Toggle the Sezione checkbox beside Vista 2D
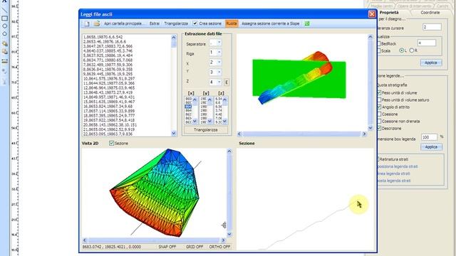 tap(111, 143)
